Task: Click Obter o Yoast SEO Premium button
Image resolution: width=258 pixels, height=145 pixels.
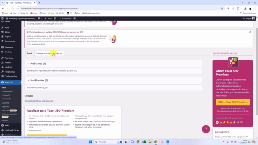Action: pos(233,102)
